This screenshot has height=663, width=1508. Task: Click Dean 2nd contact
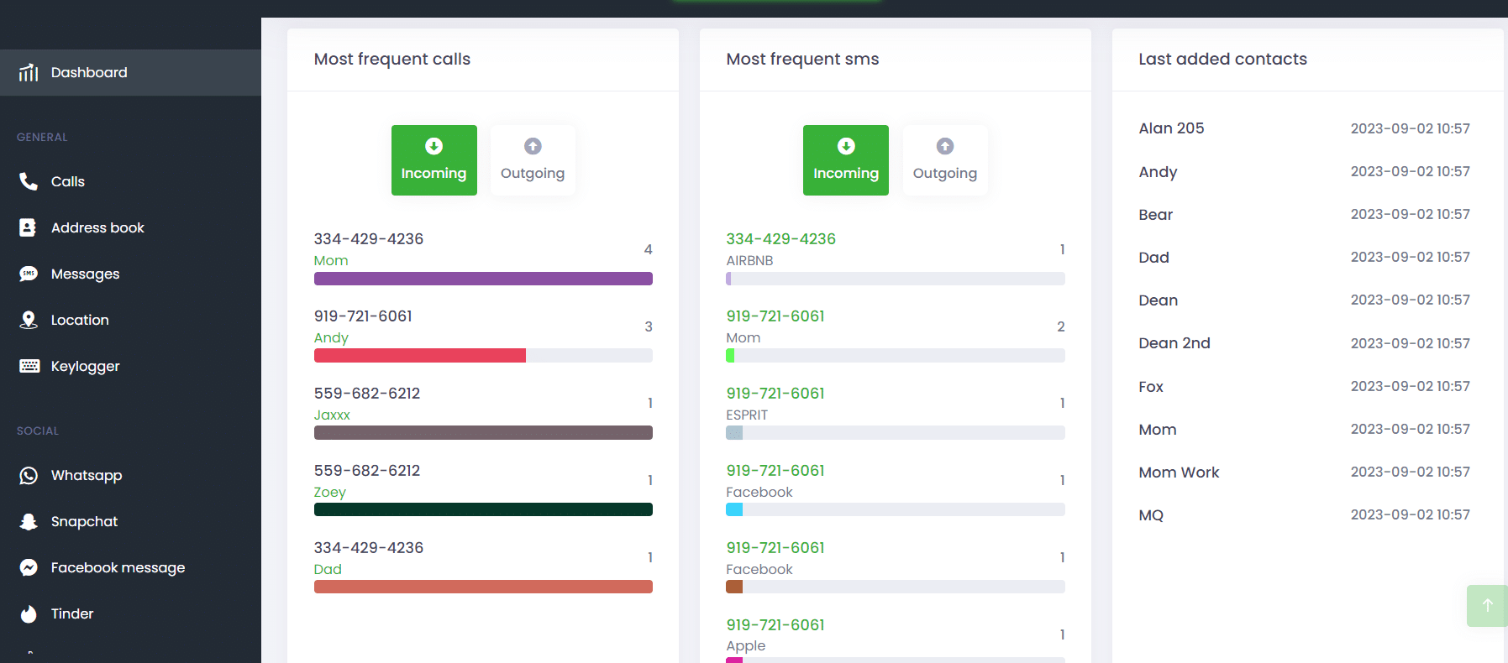tap(1174, 343)
